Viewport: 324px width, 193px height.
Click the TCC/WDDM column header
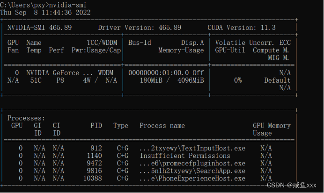click(x=102, y=43)
